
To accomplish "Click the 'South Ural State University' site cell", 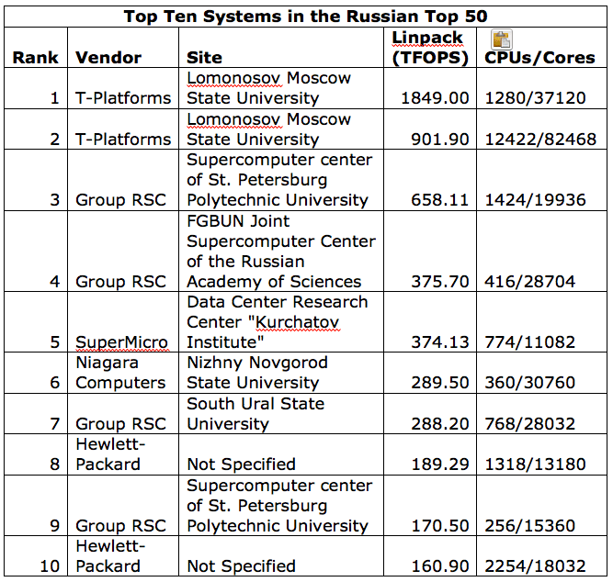I will tap(255, 414).
